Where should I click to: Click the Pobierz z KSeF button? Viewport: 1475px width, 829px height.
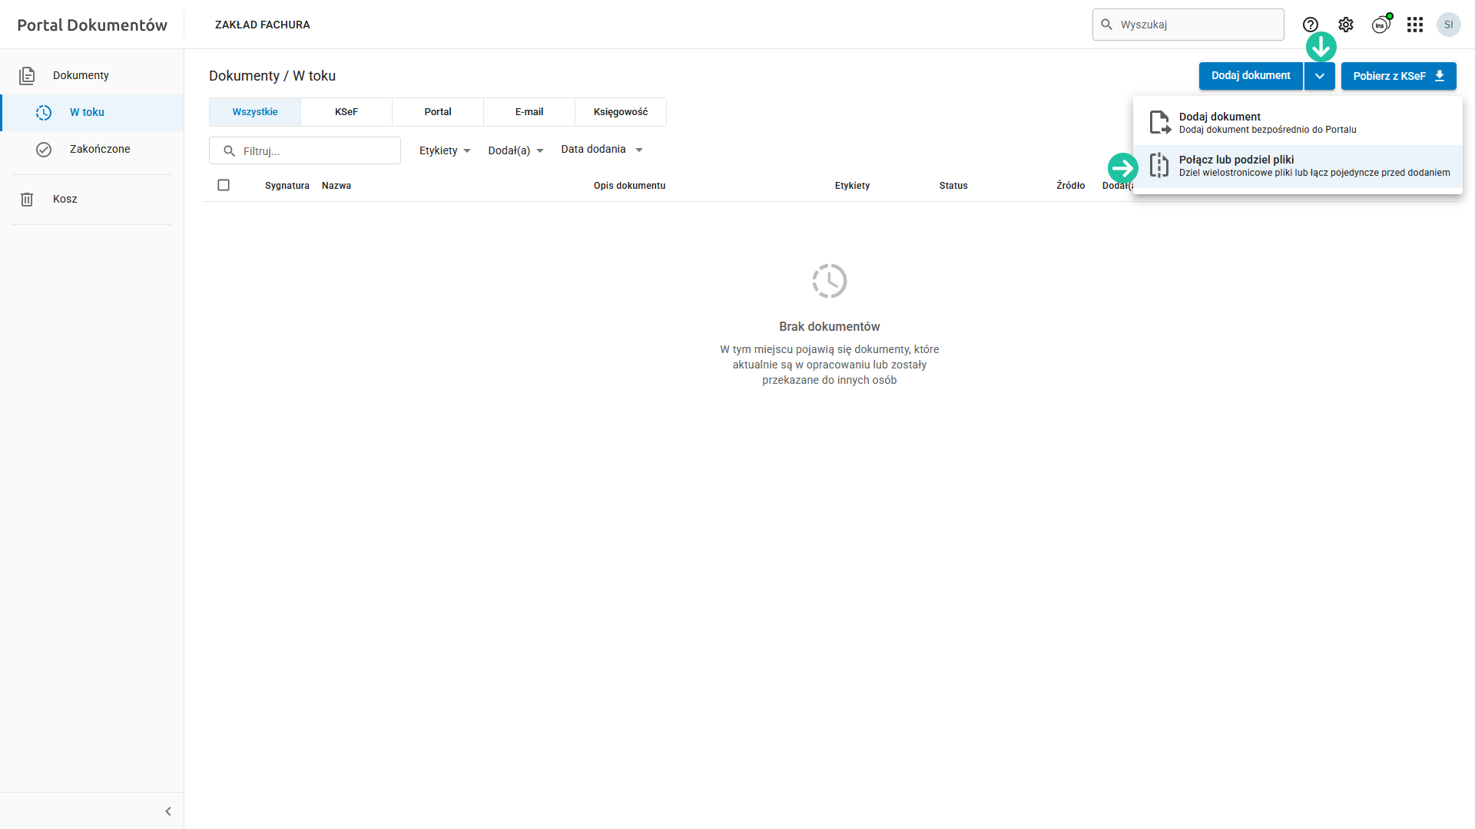(1398, 76)
